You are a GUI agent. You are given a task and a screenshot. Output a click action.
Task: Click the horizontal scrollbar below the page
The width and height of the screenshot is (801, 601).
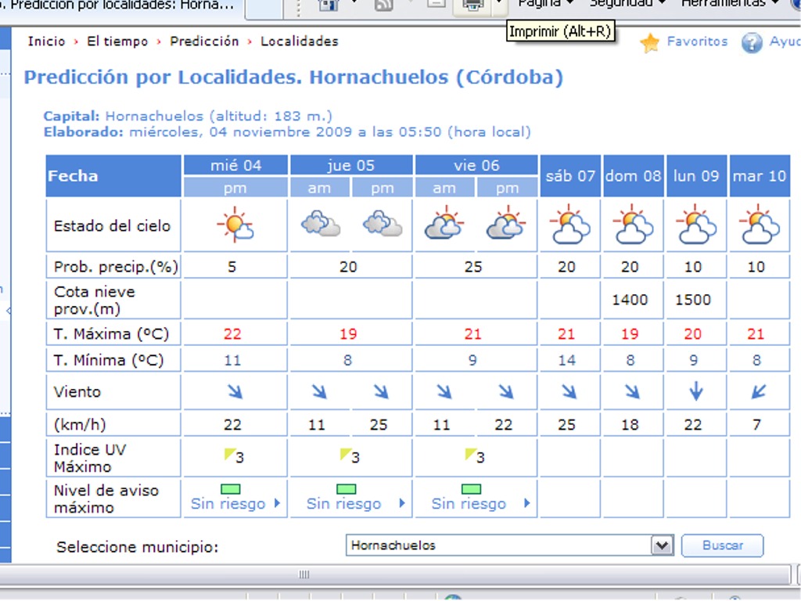click(x=305, y=575)
